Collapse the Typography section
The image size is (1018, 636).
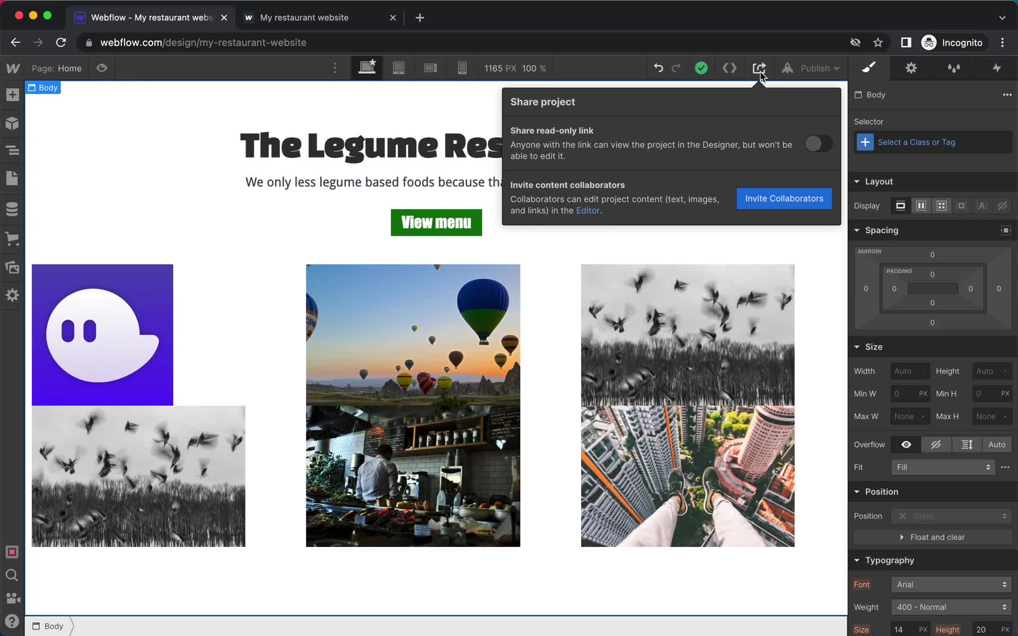coord(857,560)
